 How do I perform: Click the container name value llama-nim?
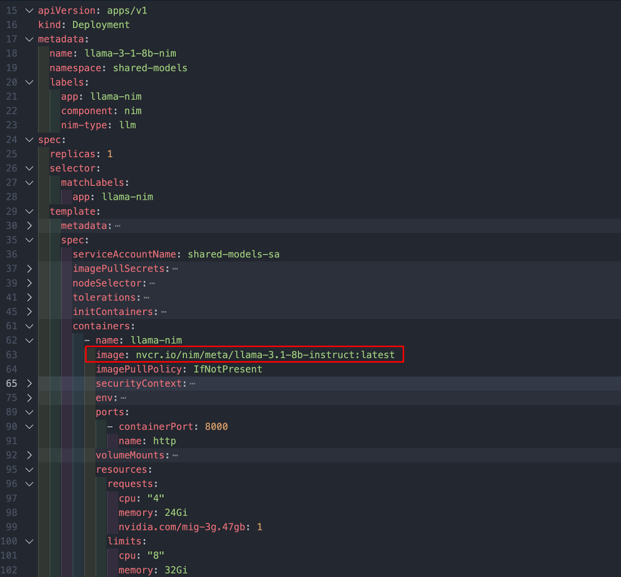[x=156, y=340]
